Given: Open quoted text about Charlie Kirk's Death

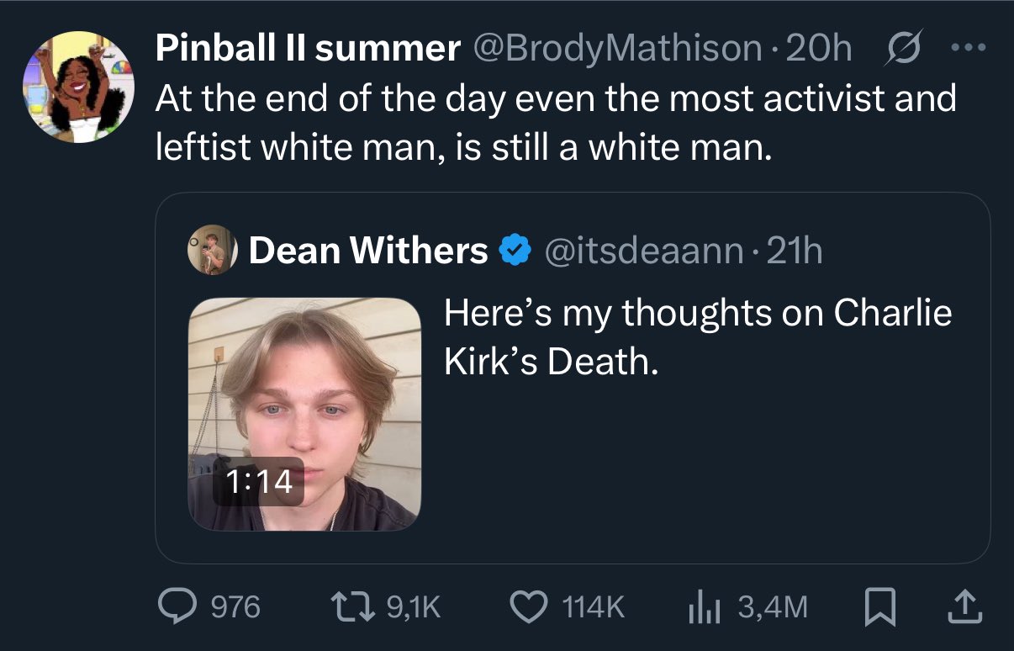Looking at the screenshot, I should tap(697, 336).
